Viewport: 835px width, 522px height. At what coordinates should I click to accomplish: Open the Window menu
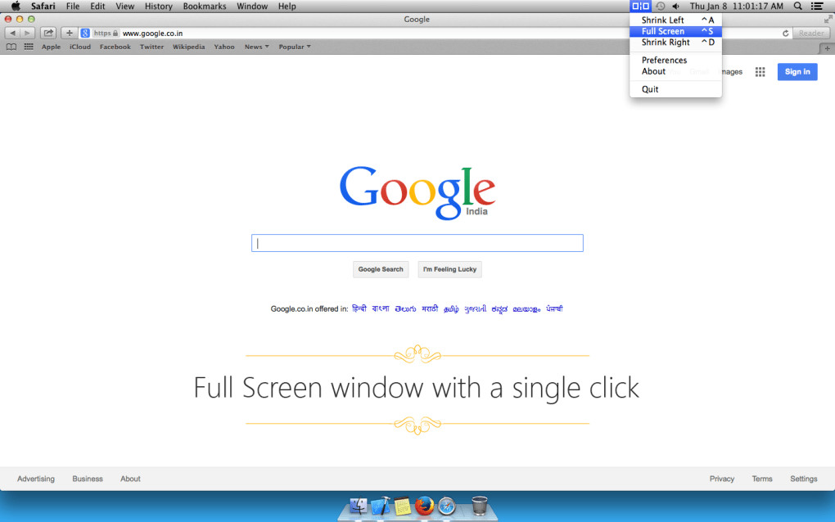coord(252,6)
